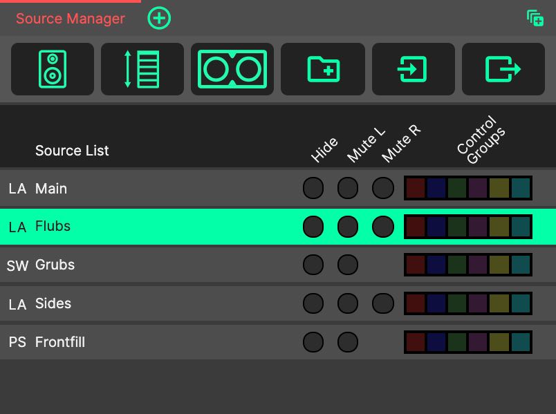Toggle Hide for the Sides source
556x414 pixels.
tap(313, 303)
